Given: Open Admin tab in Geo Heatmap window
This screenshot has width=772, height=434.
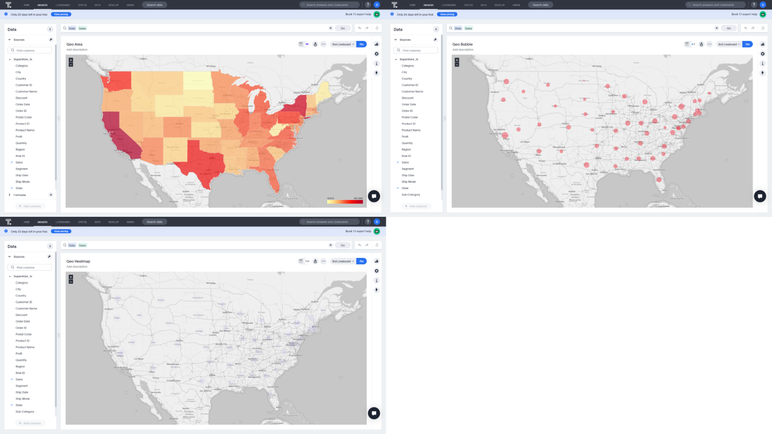Looking at the screenshot, I should click(x=130, y=222).
